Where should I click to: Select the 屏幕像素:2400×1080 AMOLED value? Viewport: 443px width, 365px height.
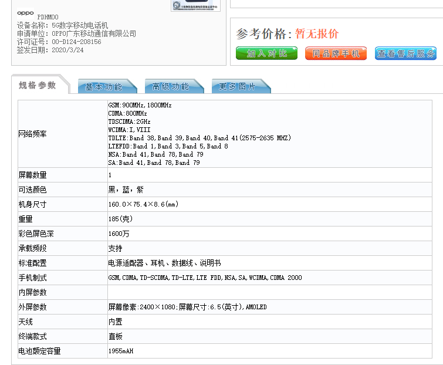tap(187, 307)
